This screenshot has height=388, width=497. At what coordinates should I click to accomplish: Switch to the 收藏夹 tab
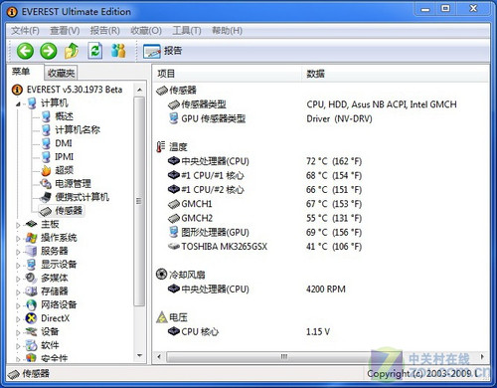click(x=61, y=73)
